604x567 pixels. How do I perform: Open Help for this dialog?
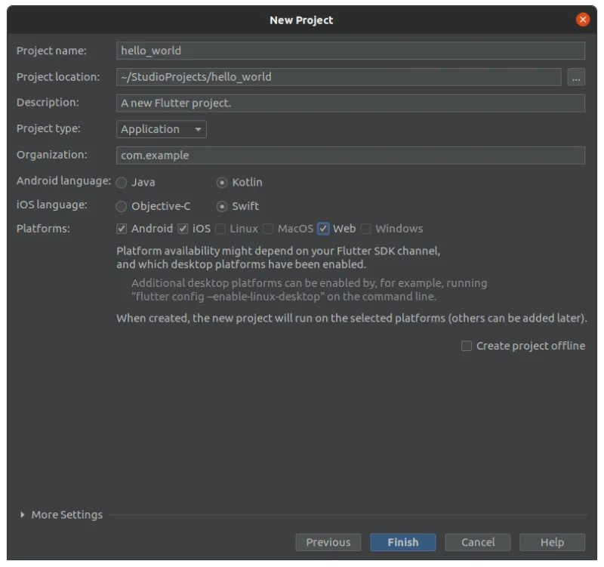tap(552, 542)
